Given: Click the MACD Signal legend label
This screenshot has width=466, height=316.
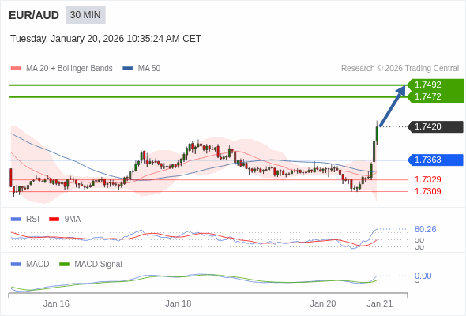Looking at the screenshot, I should [99, 265].
